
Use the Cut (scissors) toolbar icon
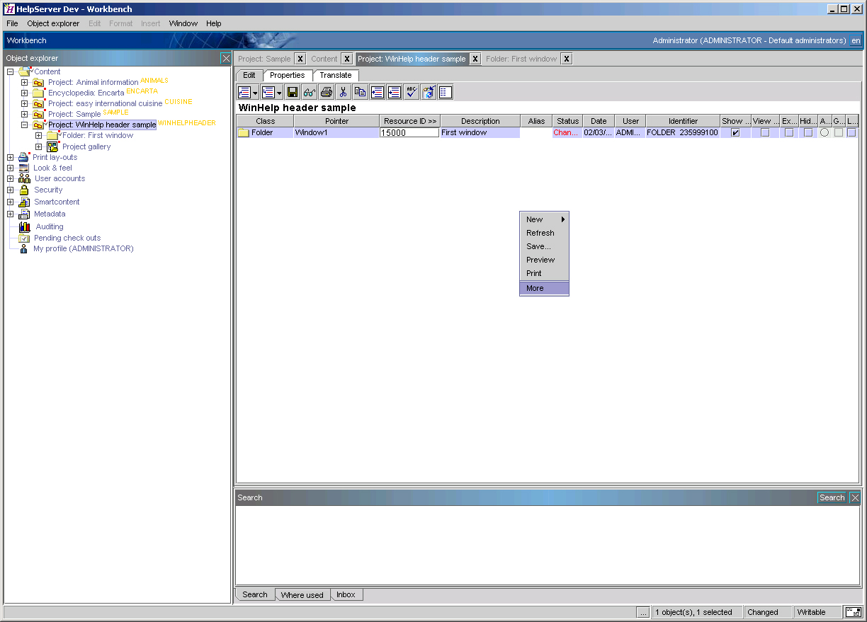coord(342,91)
